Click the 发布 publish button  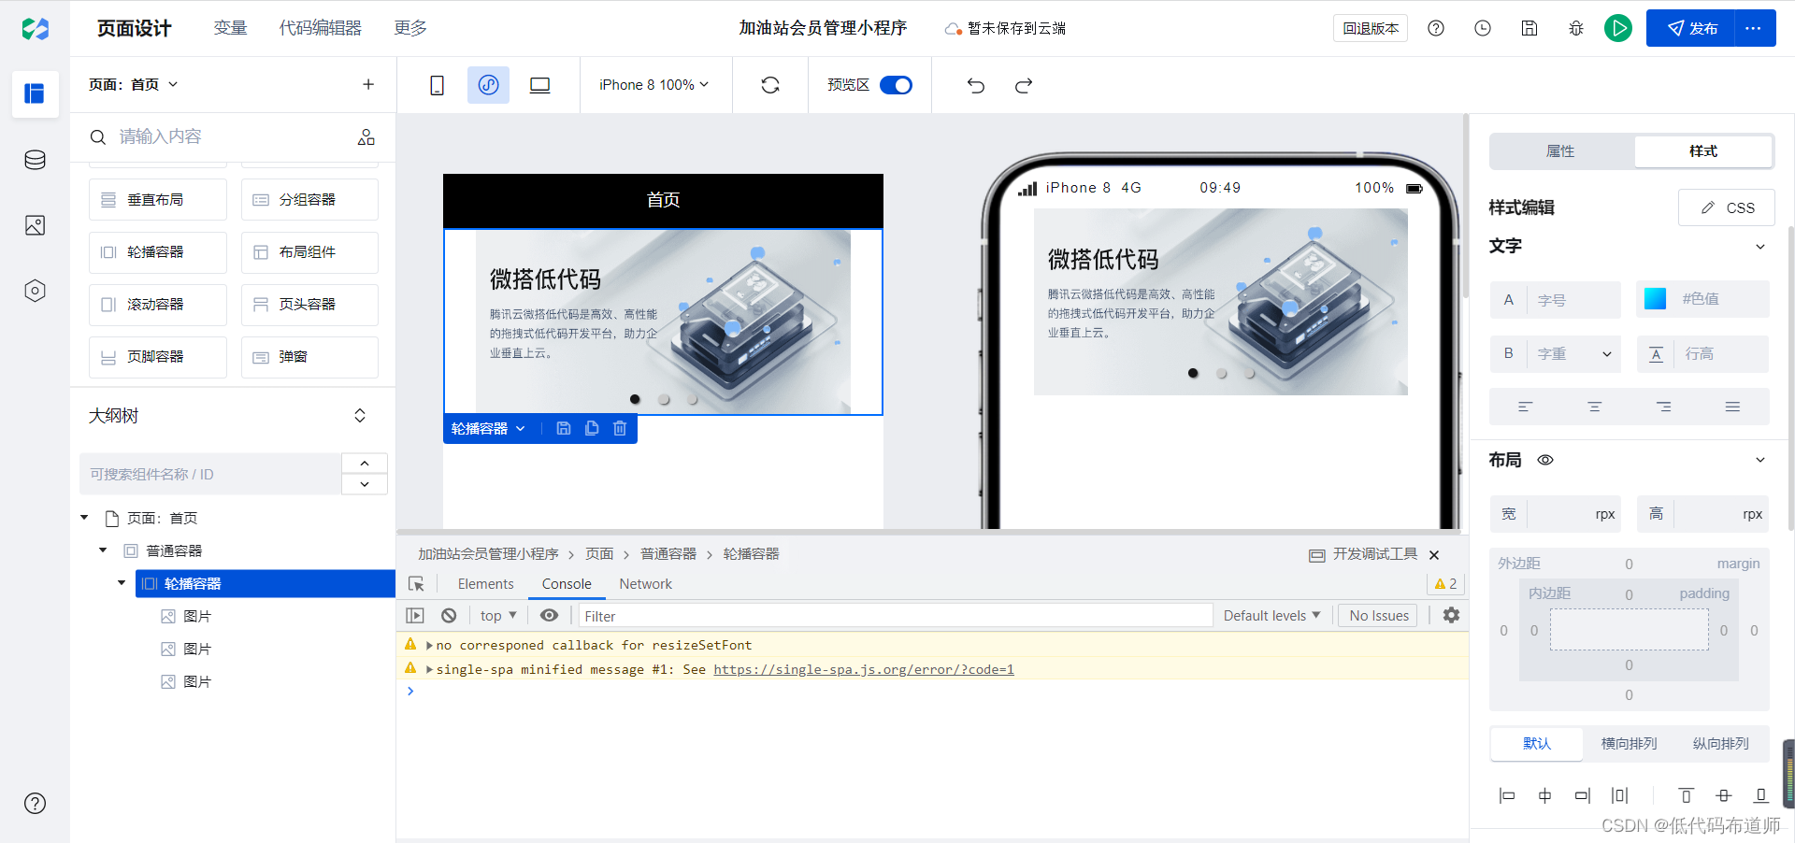click(x=1690, y=28)
